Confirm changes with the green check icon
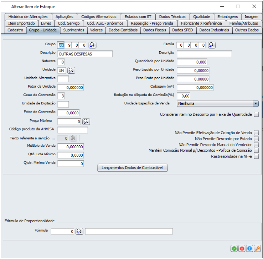The width and height of the screenshot is (263, 259). [234, 248]
